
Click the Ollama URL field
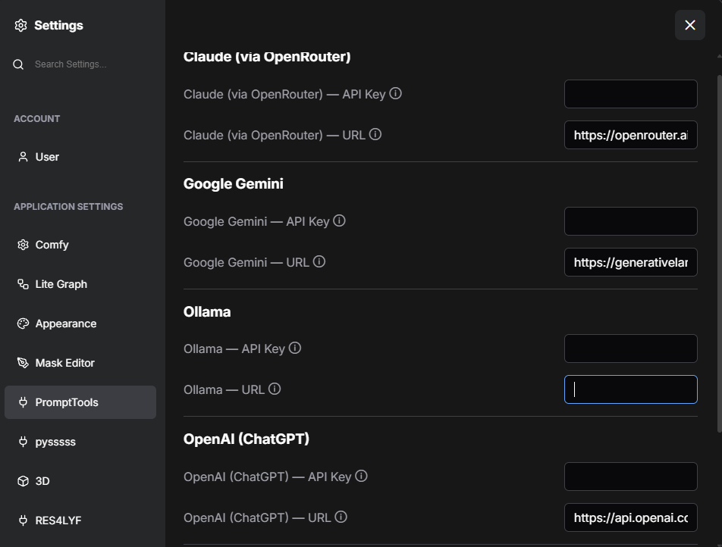pyautogui.click(x=631, y=389)
